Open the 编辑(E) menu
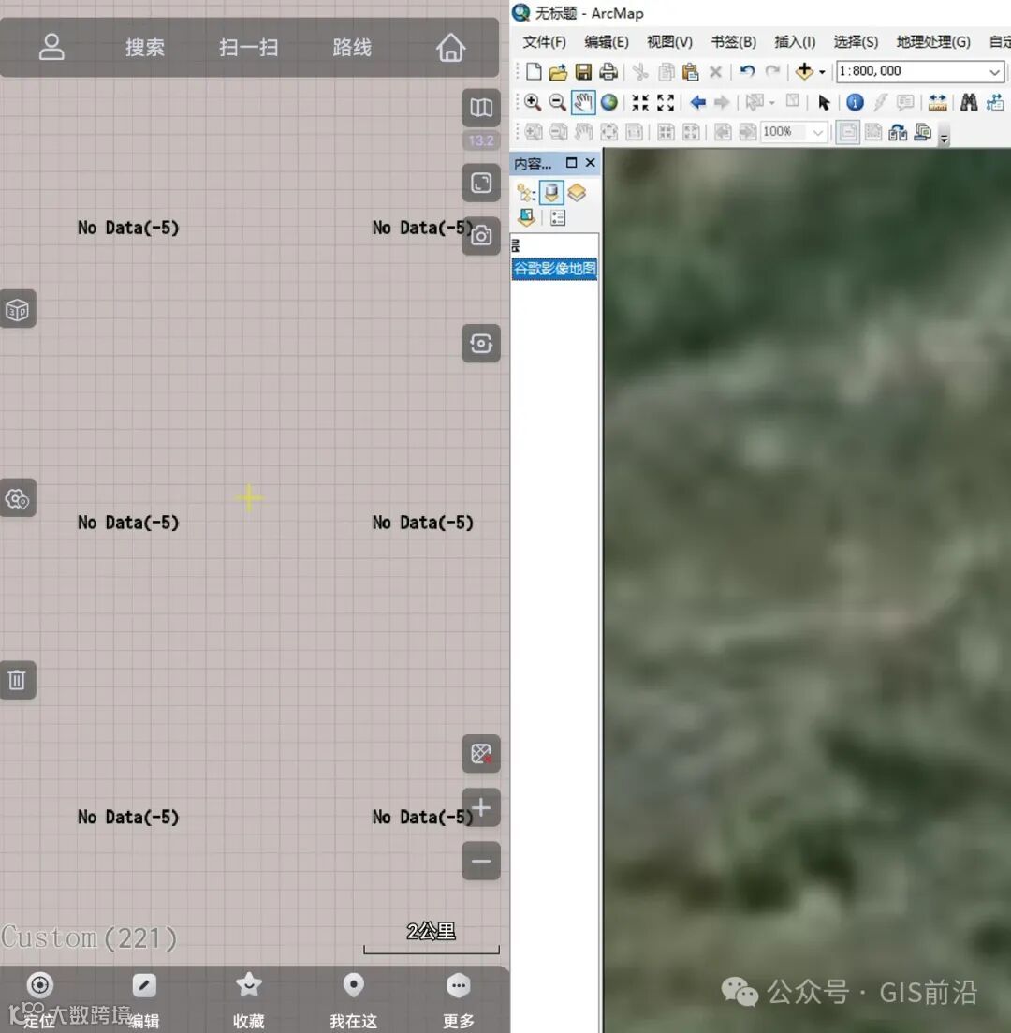This screenshot has height=1033, width=1011. click(x=607, y=42)
